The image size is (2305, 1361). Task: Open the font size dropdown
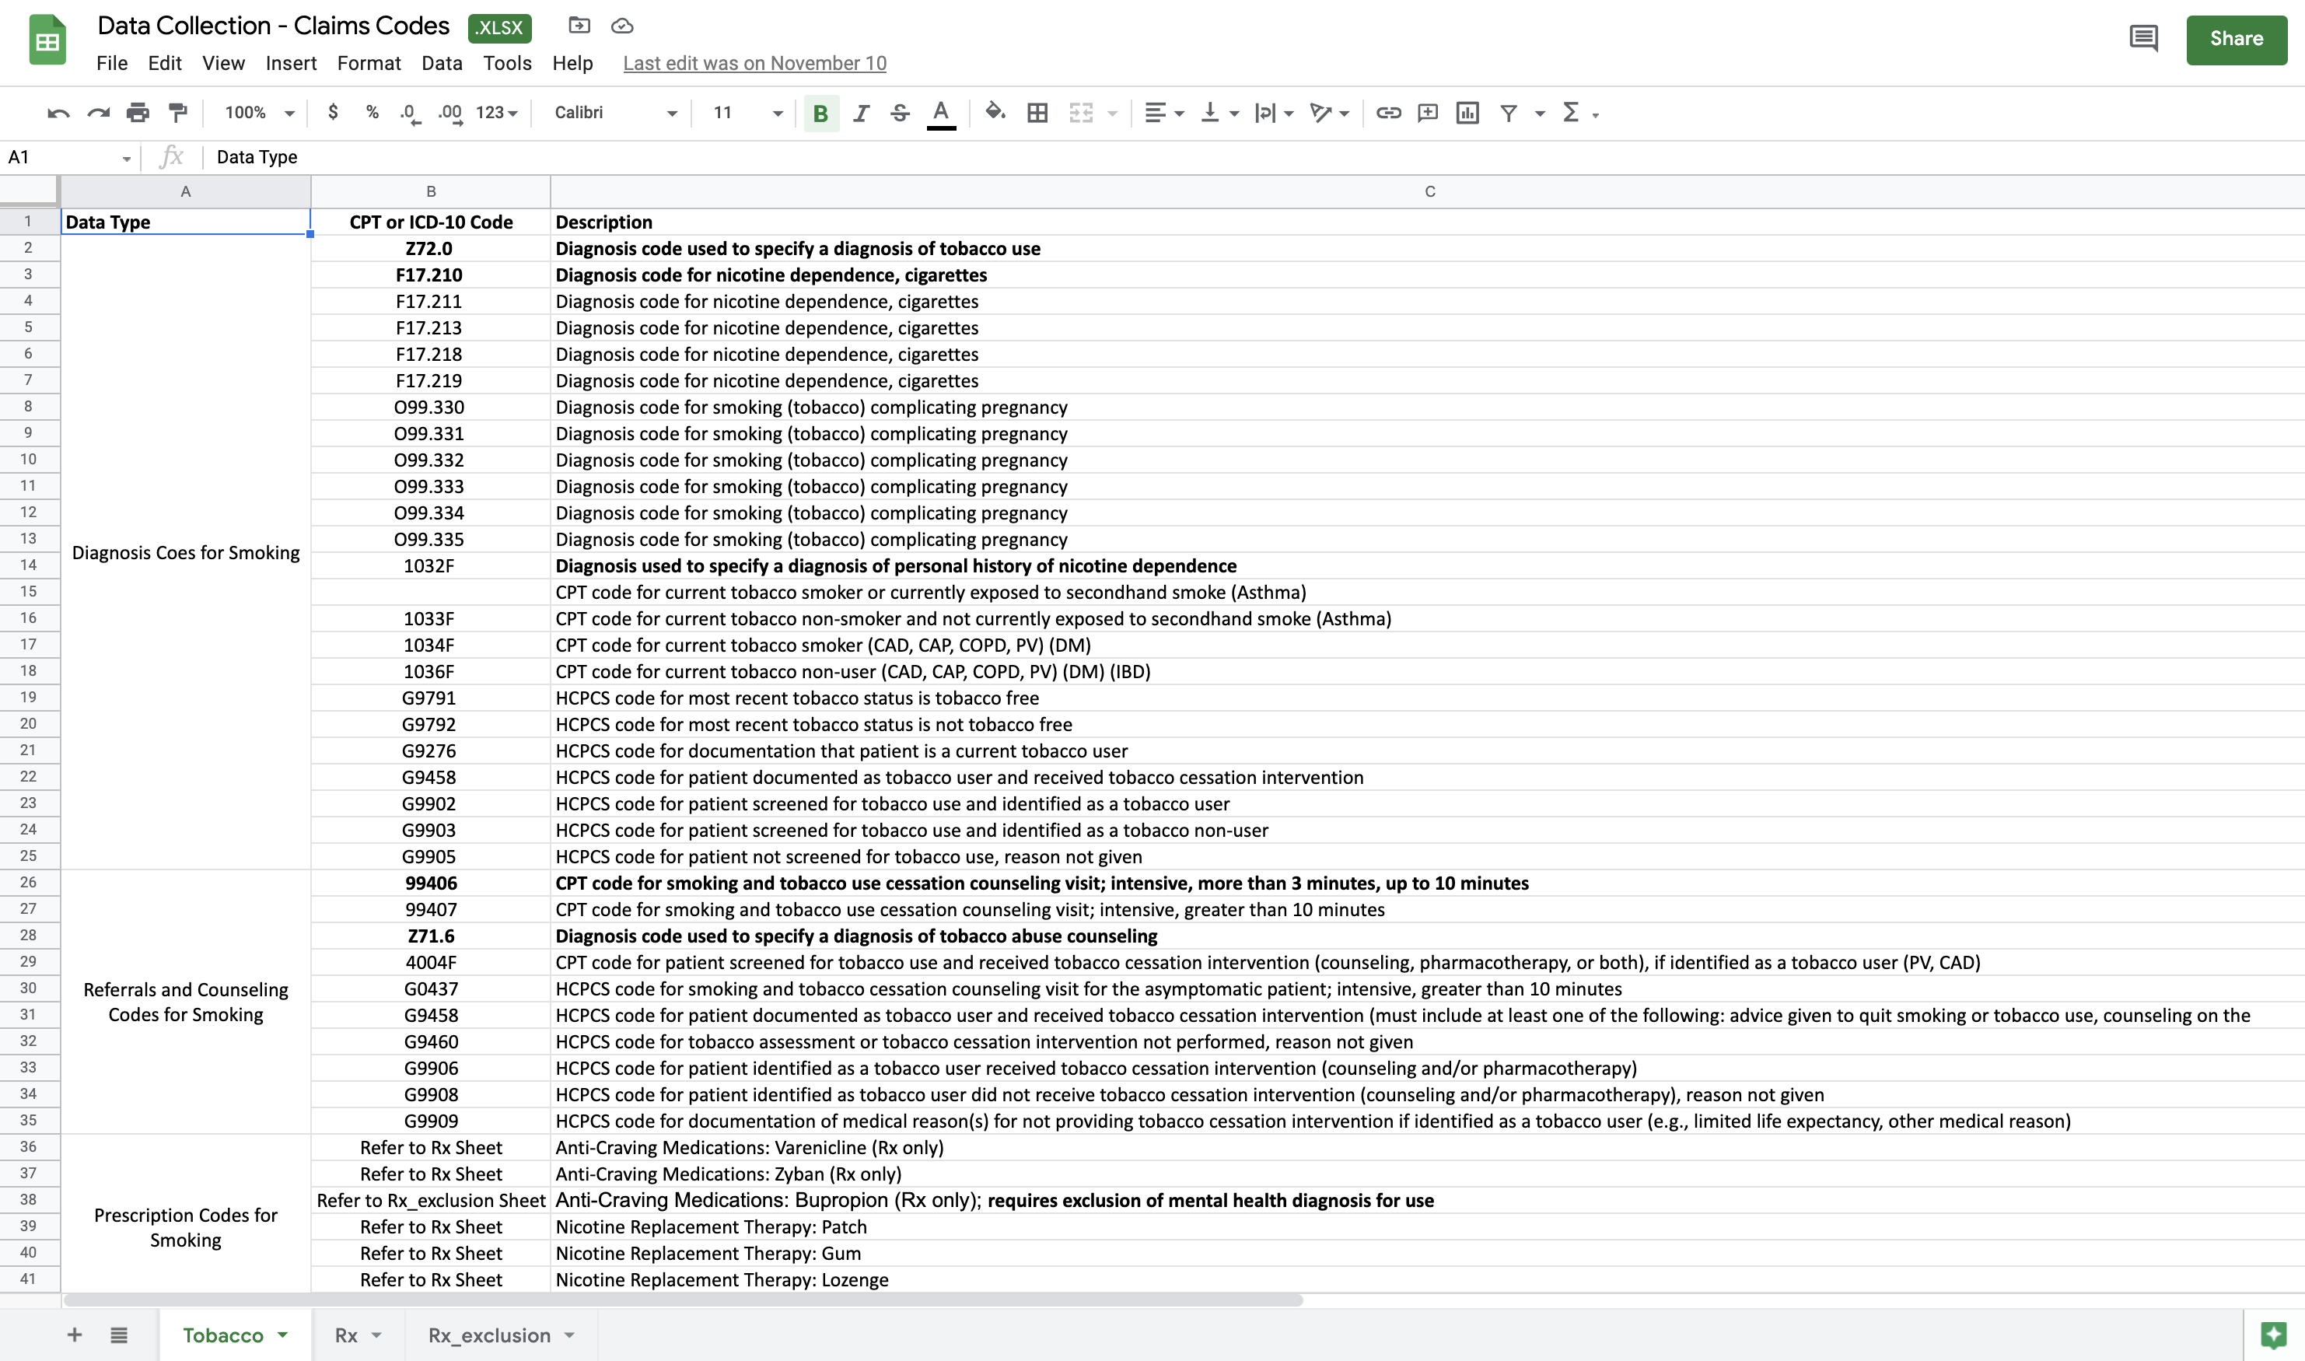pos(747,113)
